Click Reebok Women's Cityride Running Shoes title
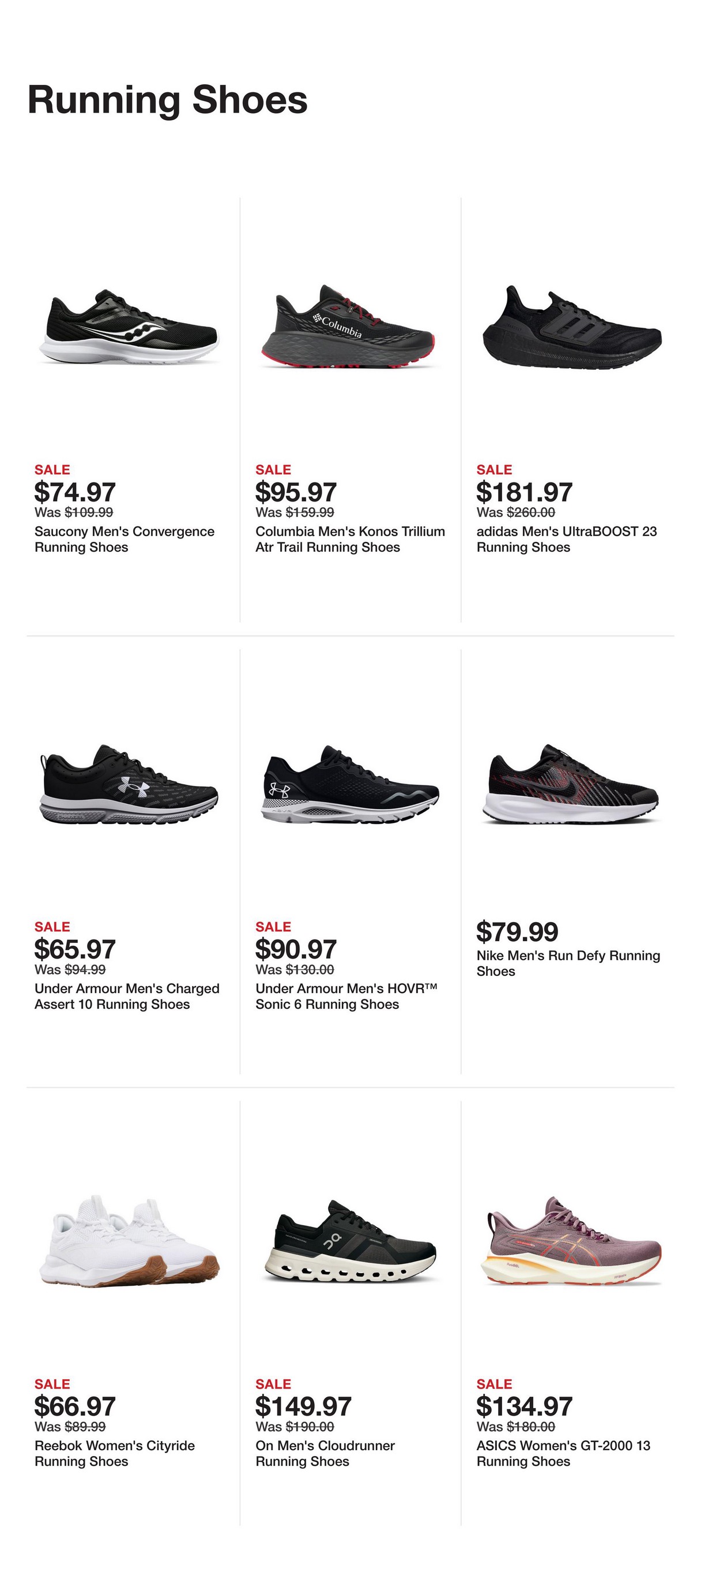The height and width of the screenshot is (1587, 701). [115, 1453]
